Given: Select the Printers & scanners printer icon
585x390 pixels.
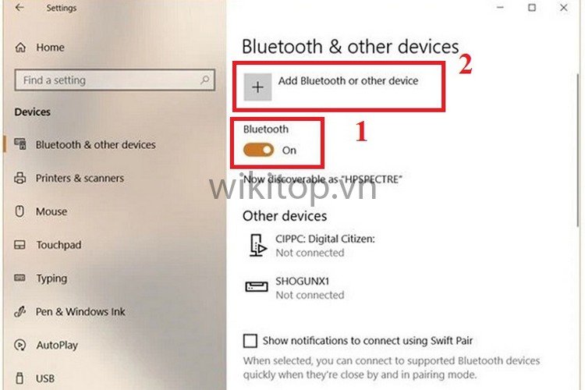Looking at the screenshot, I should click(x=20, y=178).
